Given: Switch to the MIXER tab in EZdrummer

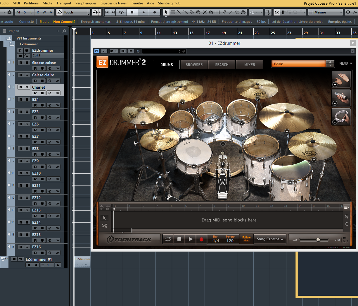Looking at the screenshot, I should click(250, 65).
